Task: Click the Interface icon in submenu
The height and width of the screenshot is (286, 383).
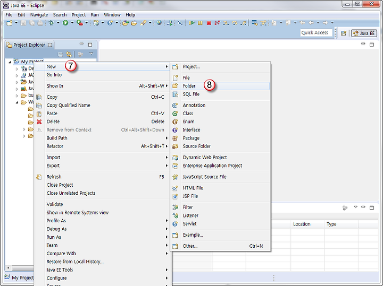Action: 175,130
